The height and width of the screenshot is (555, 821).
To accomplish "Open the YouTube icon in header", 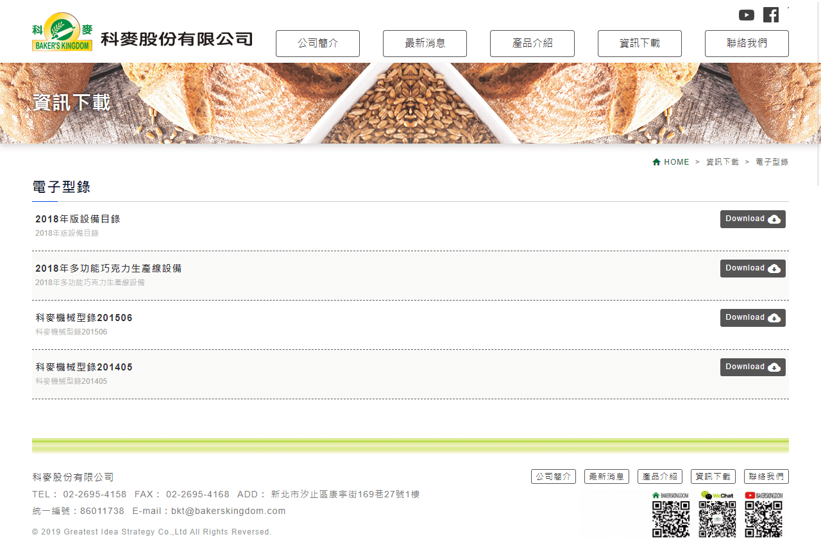I will [746, 15].
